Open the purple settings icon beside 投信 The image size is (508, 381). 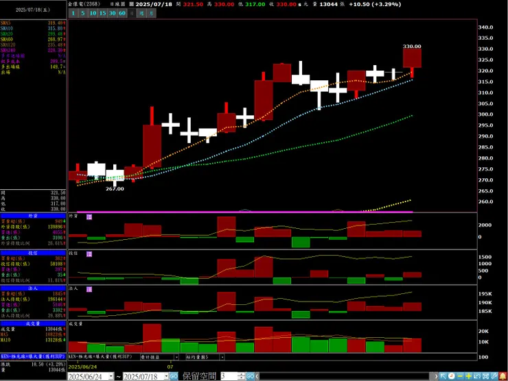(x=89, y=254)
